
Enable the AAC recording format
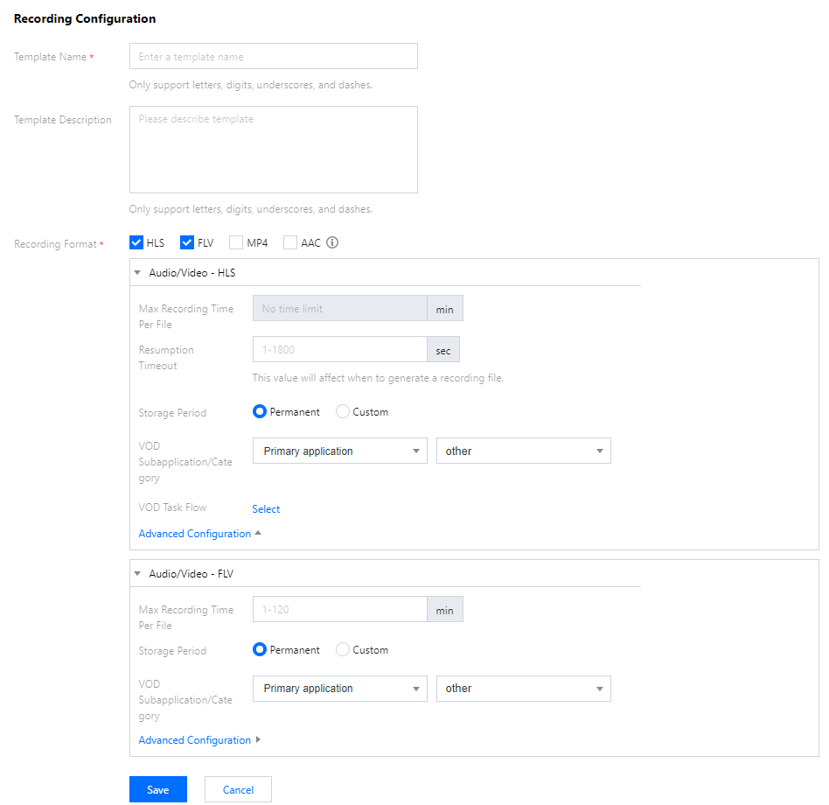pyautogui.click(x=290, y=242)
